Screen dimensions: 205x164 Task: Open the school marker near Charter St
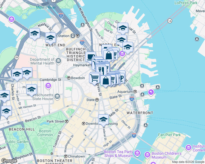123,28
